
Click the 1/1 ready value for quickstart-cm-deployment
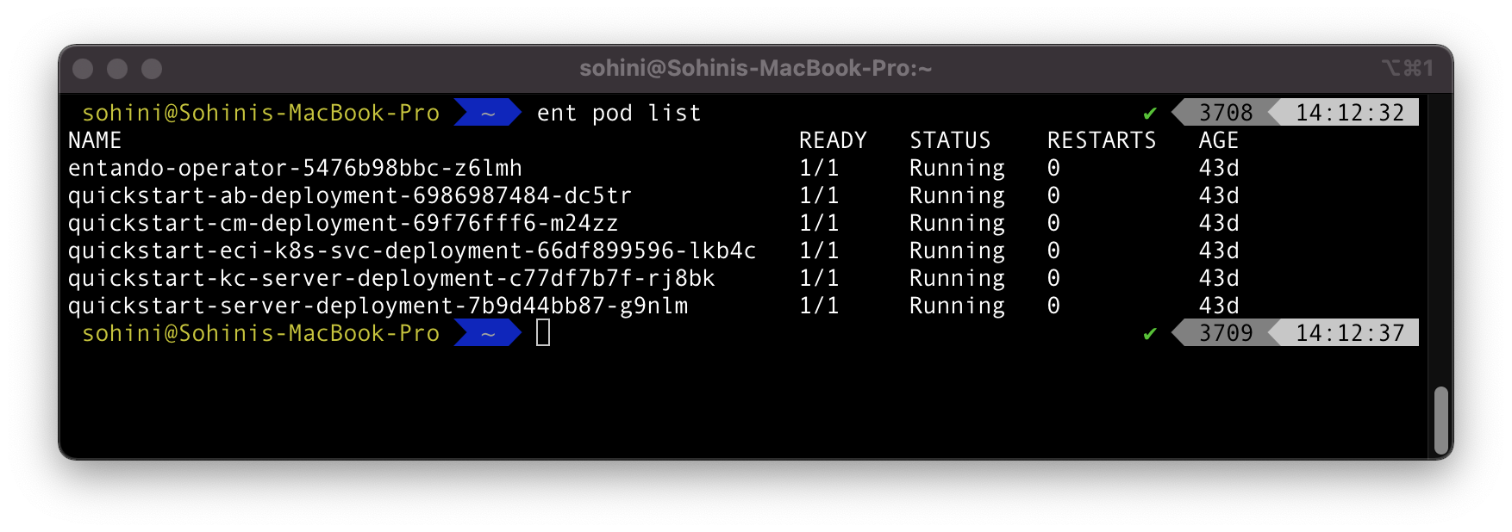(x=819, y=223)
